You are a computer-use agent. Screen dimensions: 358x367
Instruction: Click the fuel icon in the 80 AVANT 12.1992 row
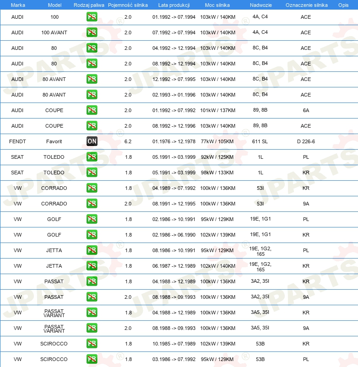tap(92, 79)
